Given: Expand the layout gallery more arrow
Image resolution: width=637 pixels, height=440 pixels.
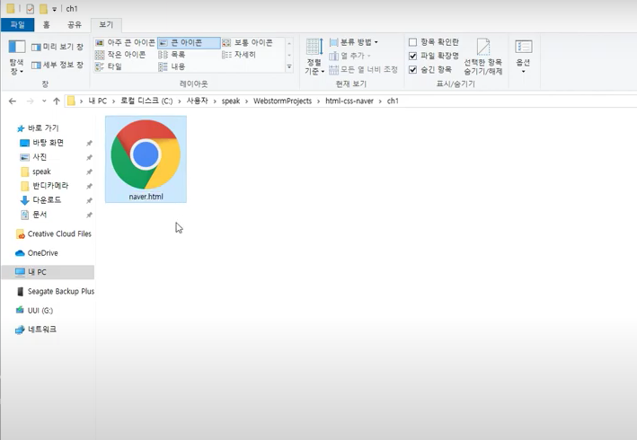Looking at the screenshot, I should [x=289, y=67].
